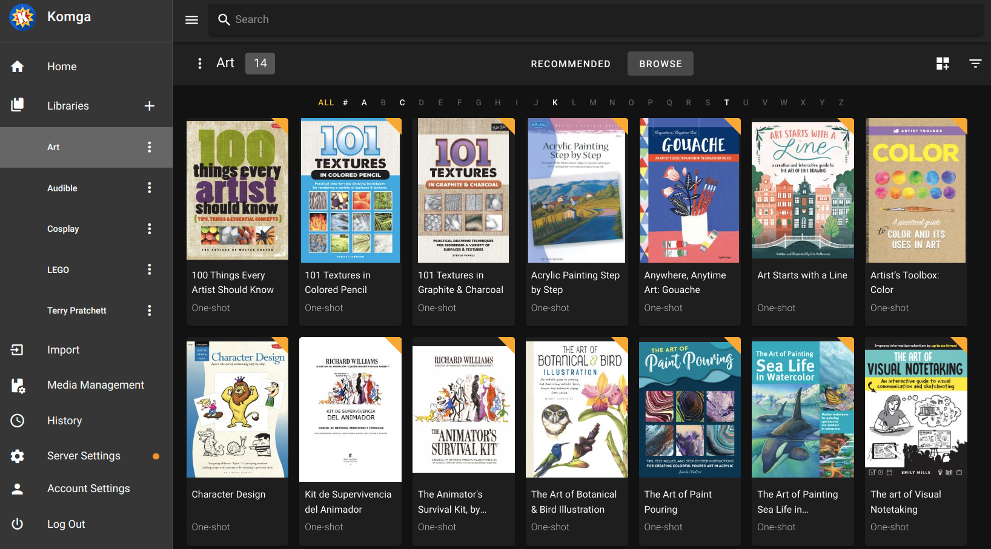
Task: Open the History page
Action: point(64,421)
